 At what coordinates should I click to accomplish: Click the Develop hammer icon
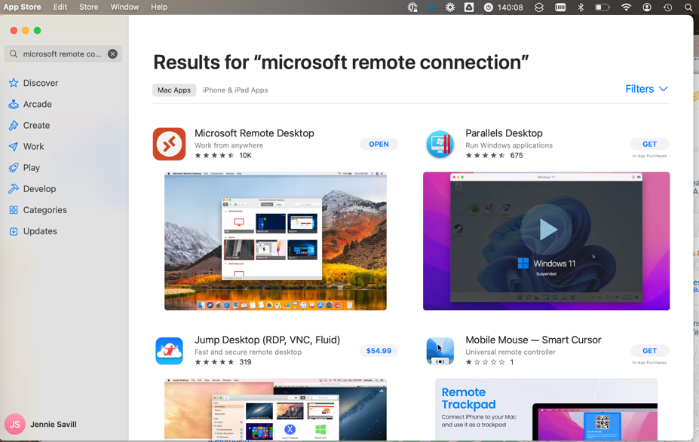coord(14,189)
